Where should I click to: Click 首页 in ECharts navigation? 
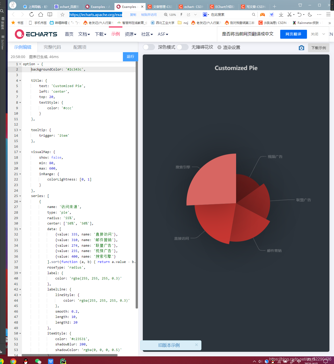pos(69,34)
